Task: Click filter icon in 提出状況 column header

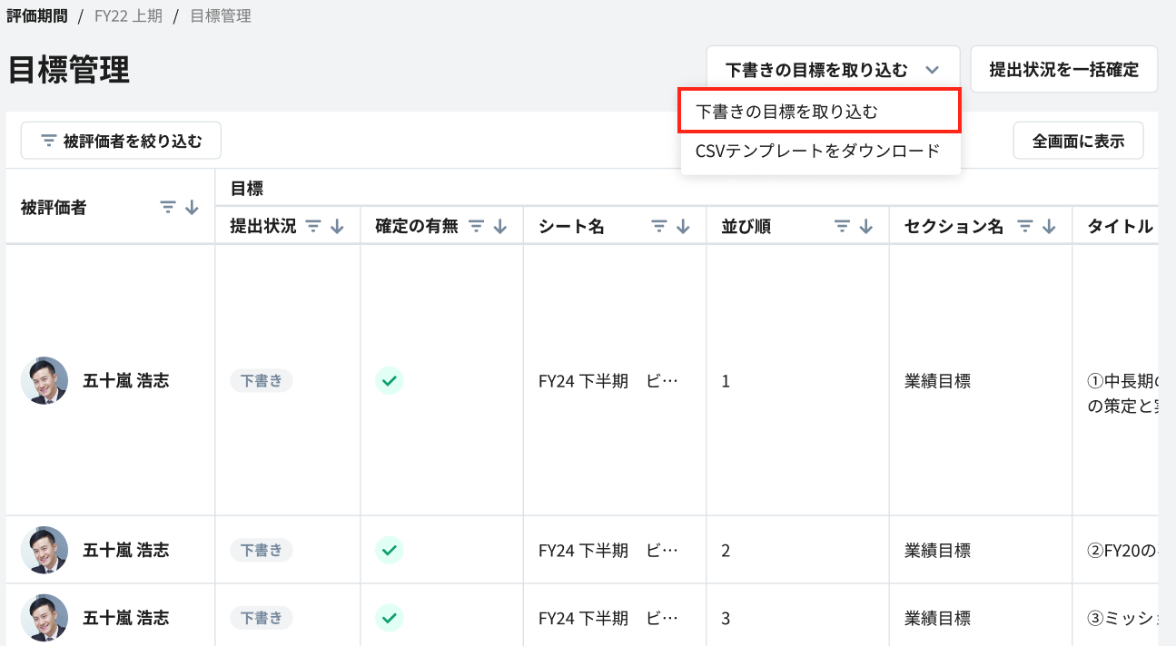Action: coord(313,227)
